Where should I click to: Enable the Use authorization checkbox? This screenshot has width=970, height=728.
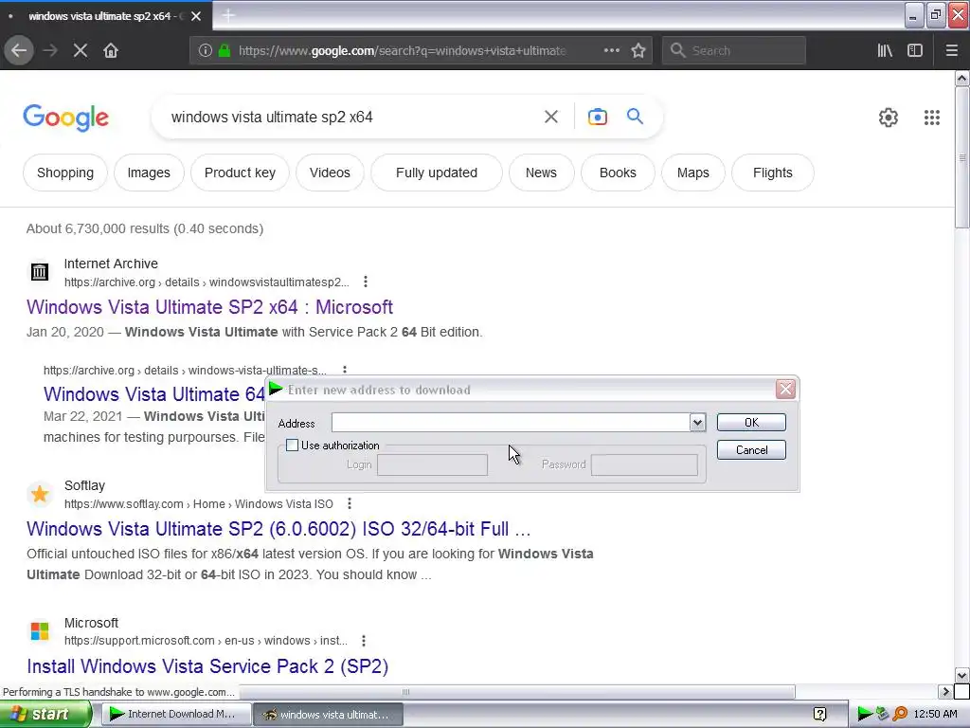(x=292, y=446)
